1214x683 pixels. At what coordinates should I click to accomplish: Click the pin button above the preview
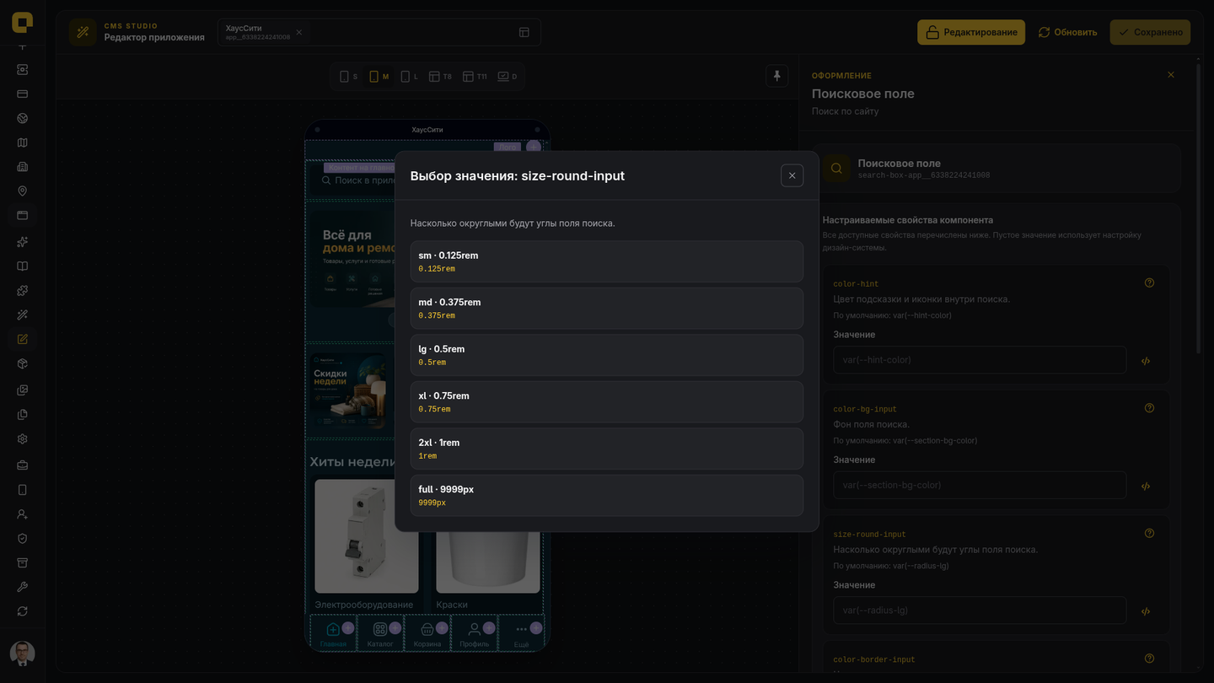pos(777,76)
